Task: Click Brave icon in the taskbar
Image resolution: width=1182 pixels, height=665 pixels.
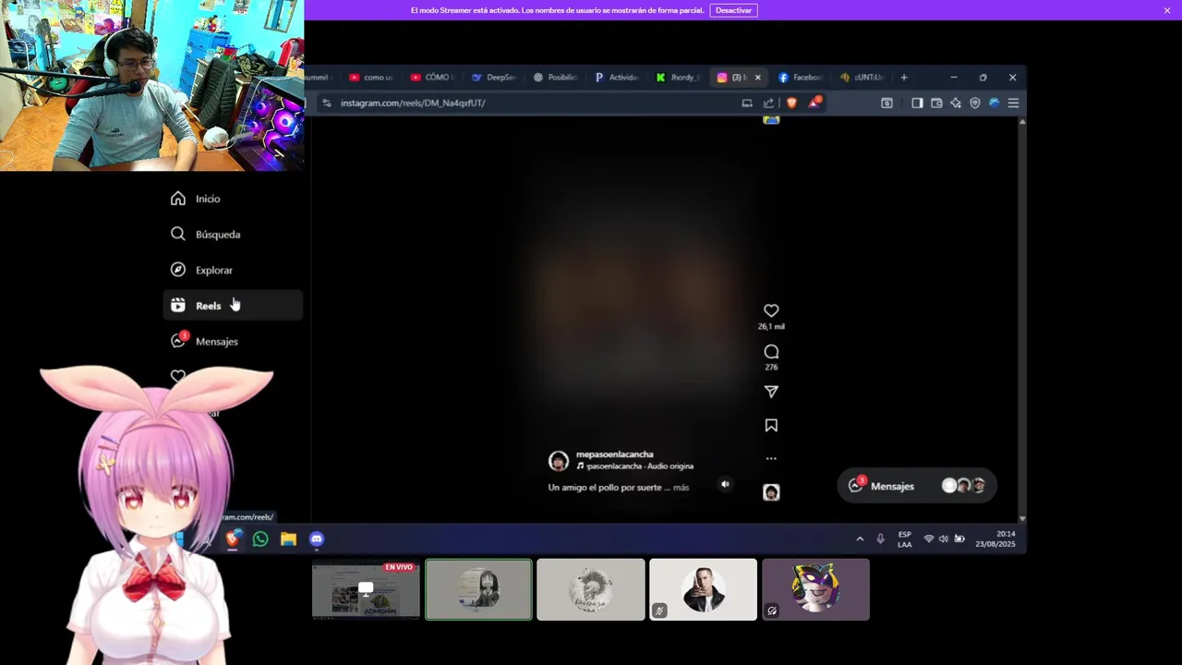Action: pos(233,538)
